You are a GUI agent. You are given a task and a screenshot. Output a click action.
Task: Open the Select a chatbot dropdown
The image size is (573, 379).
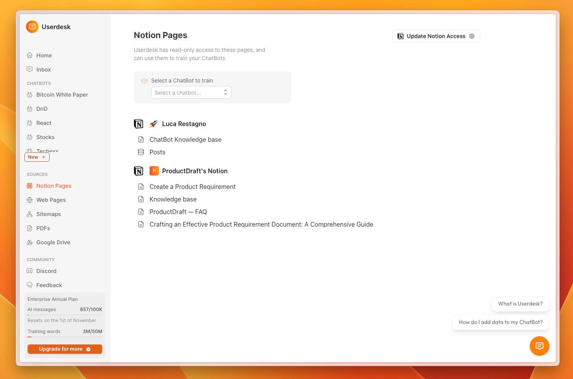point(191,93)
